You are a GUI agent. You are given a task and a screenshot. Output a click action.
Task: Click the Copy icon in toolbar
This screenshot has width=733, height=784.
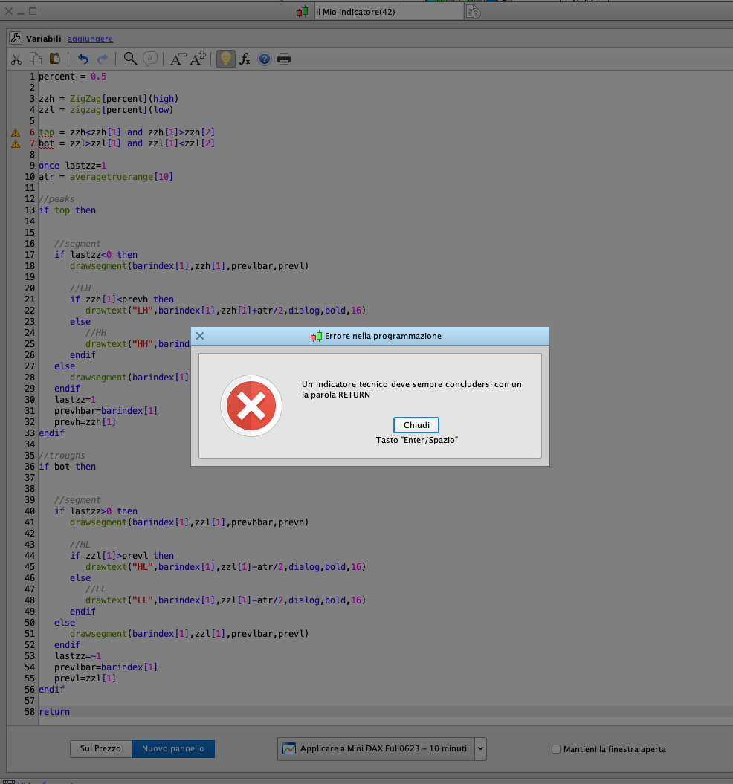36,59
